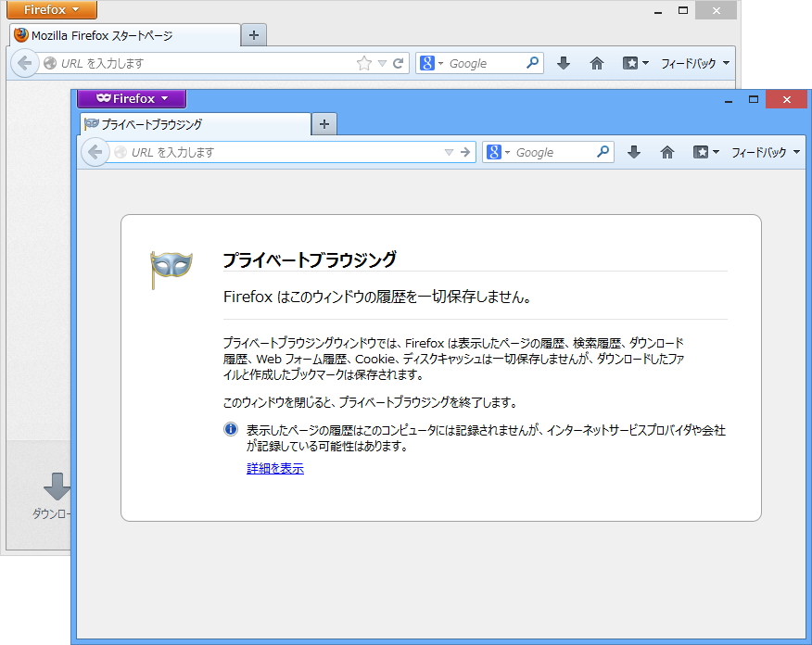The width and height of the screenshot is (812, 645).
Task: Go to the home page in the private window
Action: (667, 151)
